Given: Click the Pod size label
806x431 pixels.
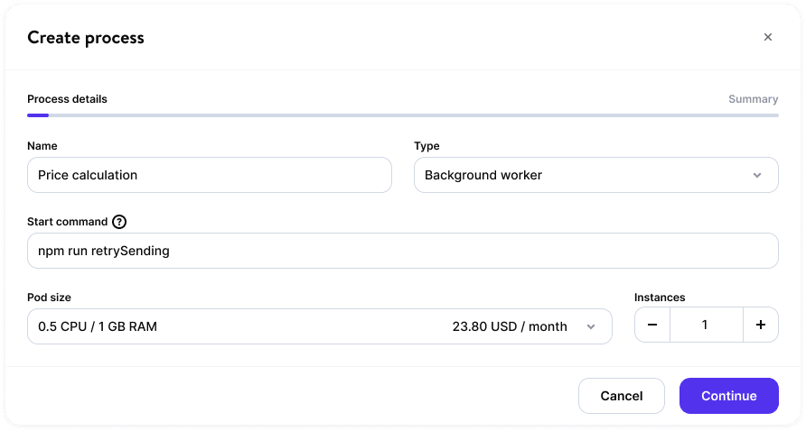Looking at the screenshot, I should click(x=49, y=298).
